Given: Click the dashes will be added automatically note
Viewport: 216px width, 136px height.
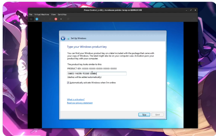Looking at the screenshot, I should pos(84,77).
